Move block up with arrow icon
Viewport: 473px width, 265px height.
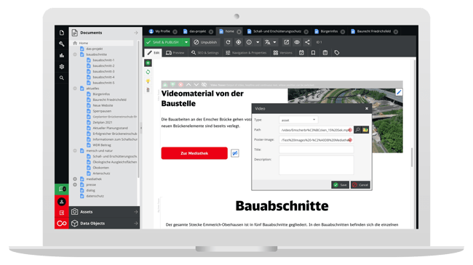188,85
